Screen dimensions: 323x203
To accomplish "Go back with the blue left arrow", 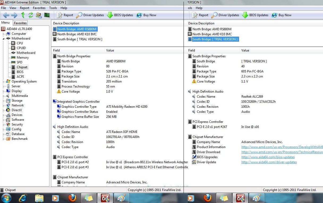I will 6,15.
